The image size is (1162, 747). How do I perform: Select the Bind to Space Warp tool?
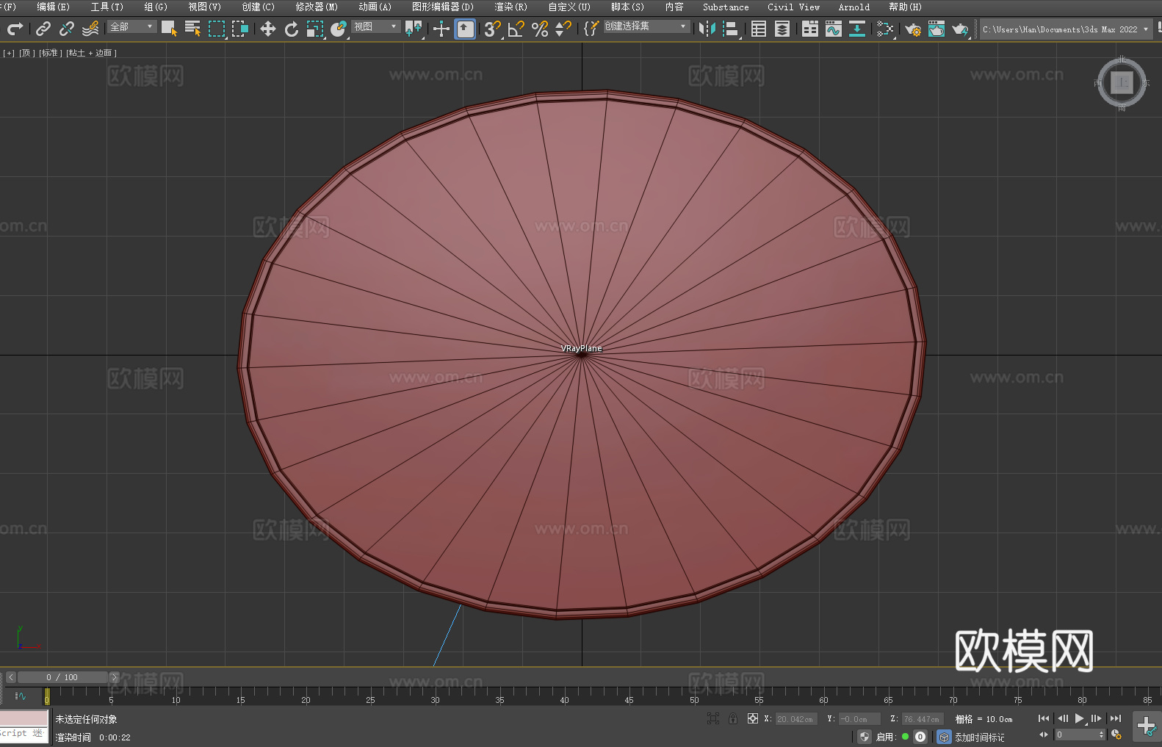point(90,29)
